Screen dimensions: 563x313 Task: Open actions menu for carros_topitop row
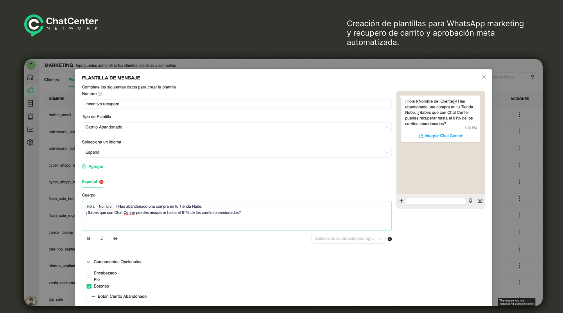[x=520, y=232]
